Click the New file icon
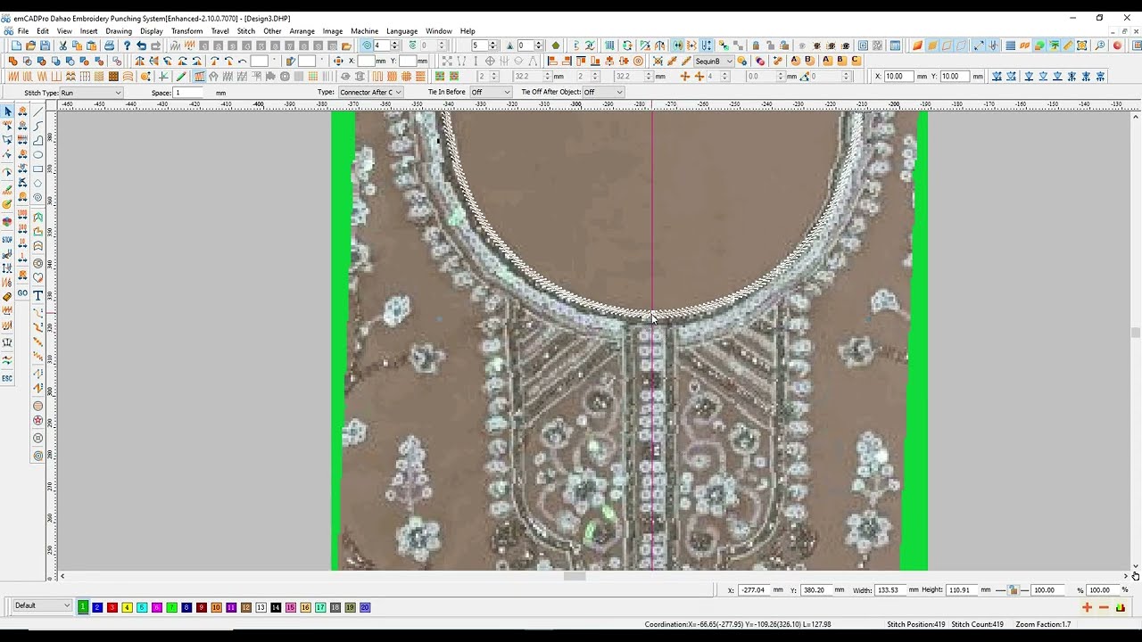This screenshot has width=1142, height=642. pos(17,45)
